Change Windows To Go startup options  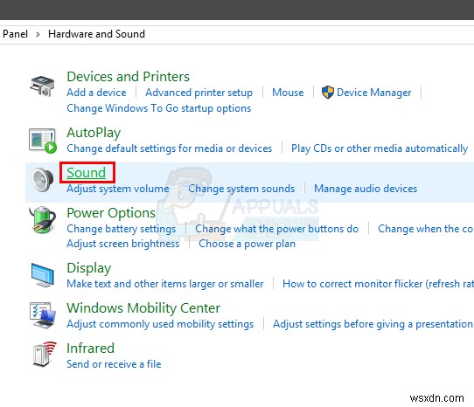coord(158,108)
